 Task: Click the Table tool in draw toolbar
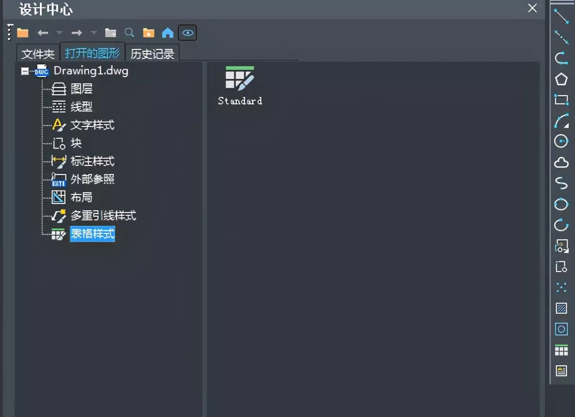(x=561, y=350)
